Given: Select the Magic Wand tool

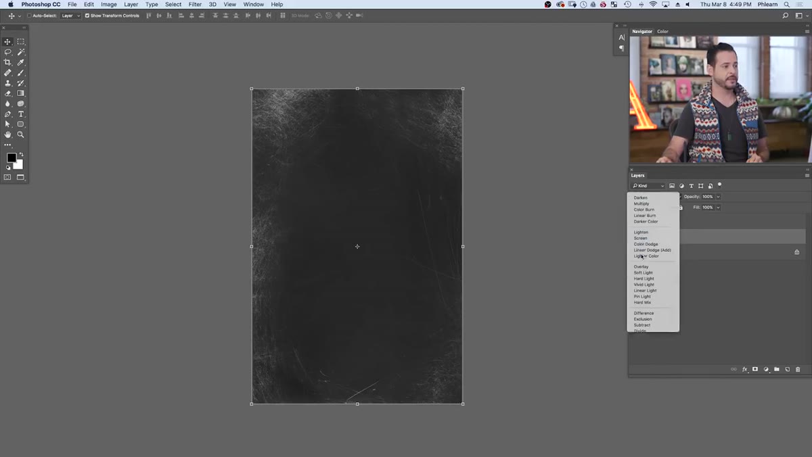Looking at the screenshot, I should pos(20,52).
